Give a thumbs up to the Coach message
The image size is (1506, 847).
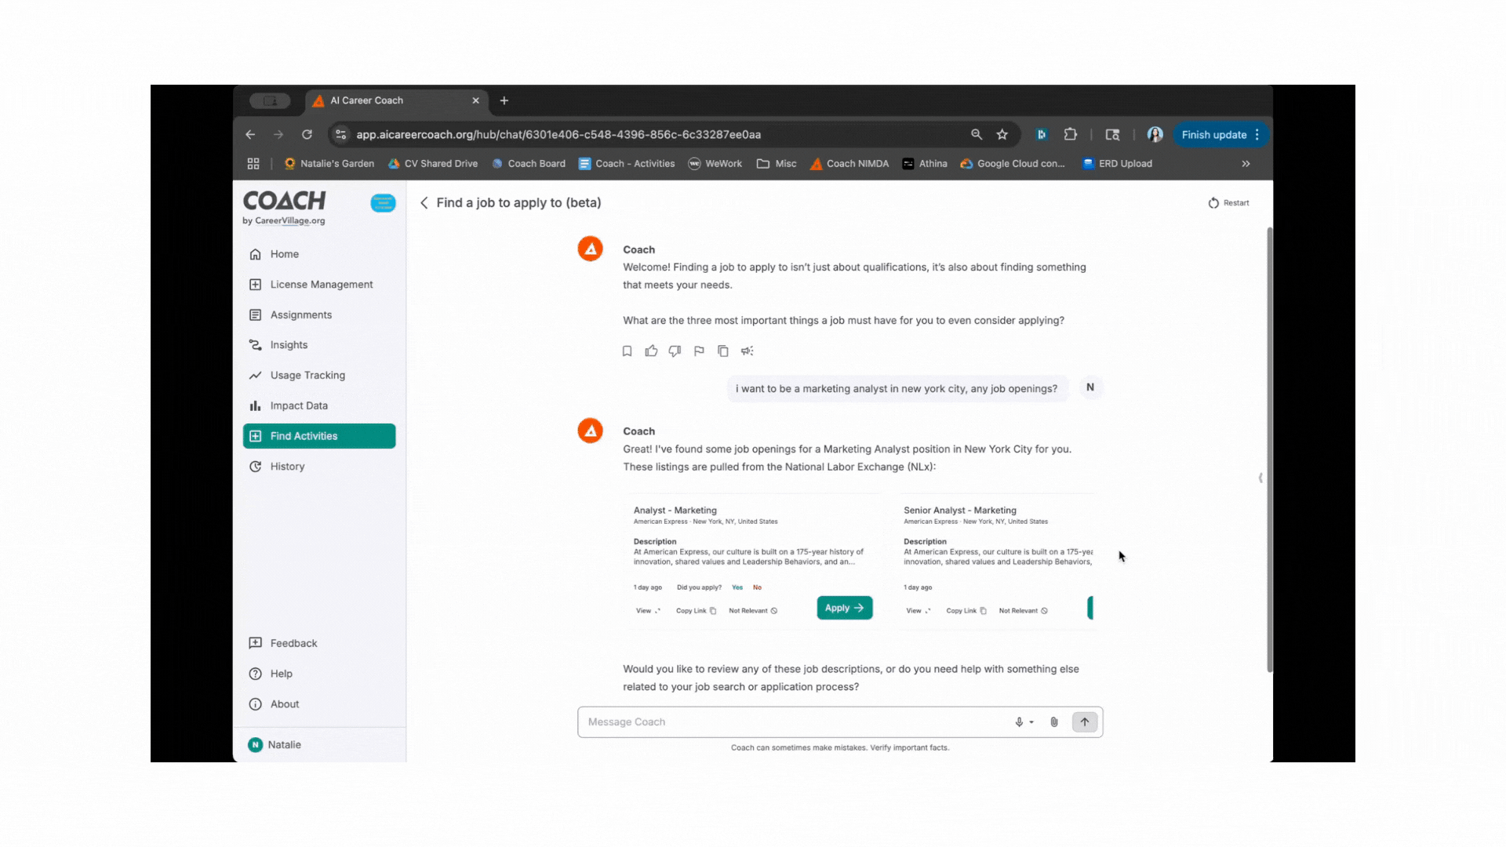651,351
